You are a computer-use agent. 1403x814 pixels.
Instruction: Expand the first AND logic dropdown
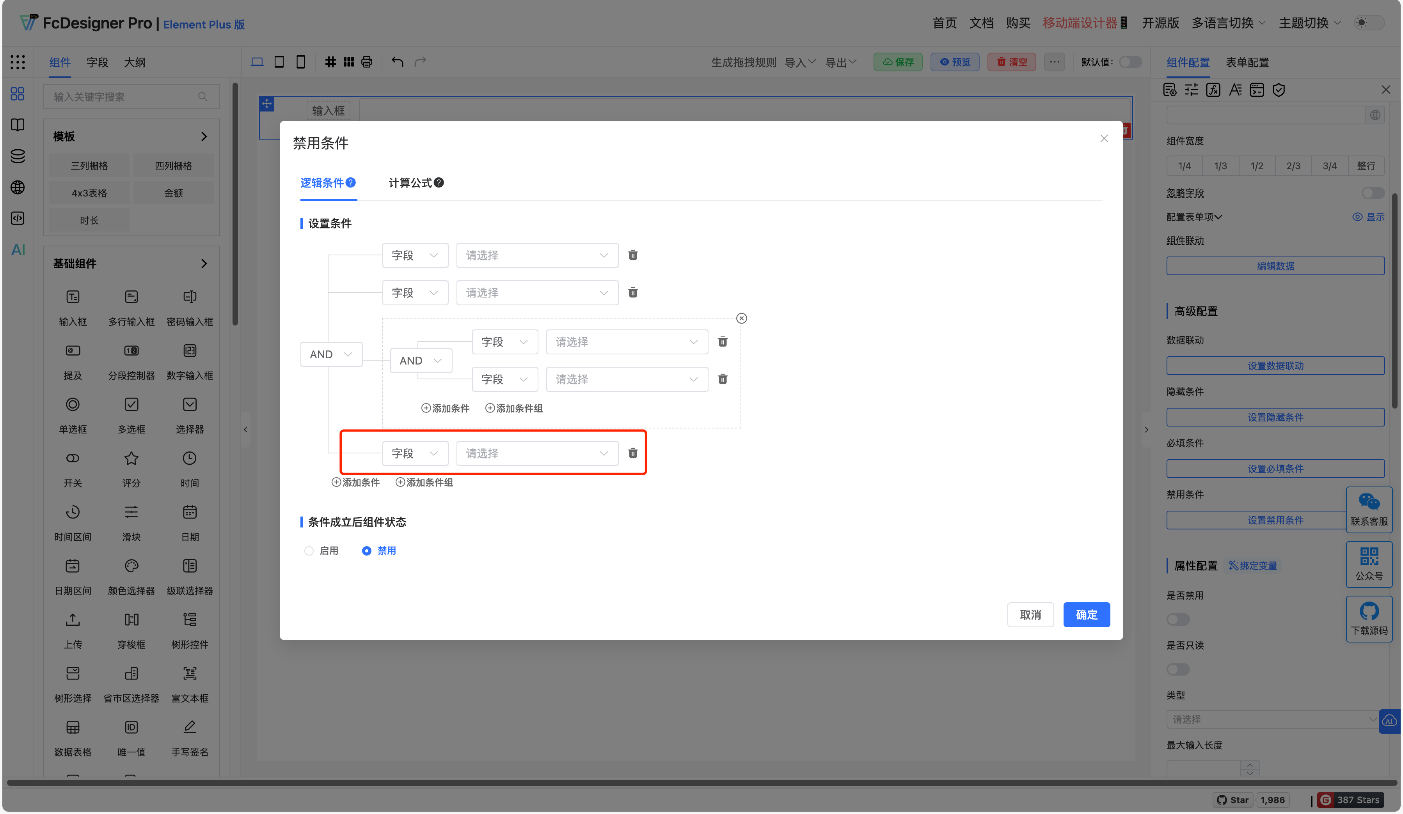point(331,354)
